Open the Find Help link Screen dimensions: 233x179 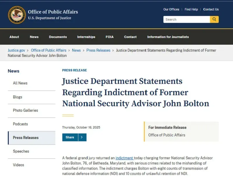191,9
